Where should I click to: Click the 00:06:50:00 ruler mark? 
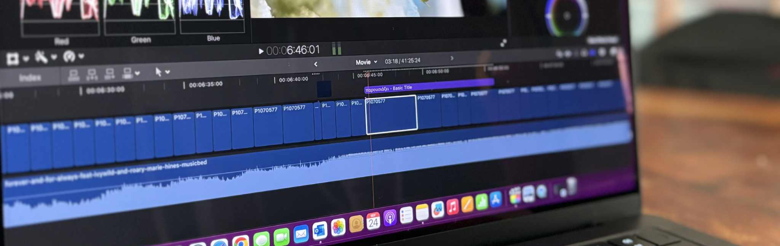pyautogui.click(x=437, y=72)
